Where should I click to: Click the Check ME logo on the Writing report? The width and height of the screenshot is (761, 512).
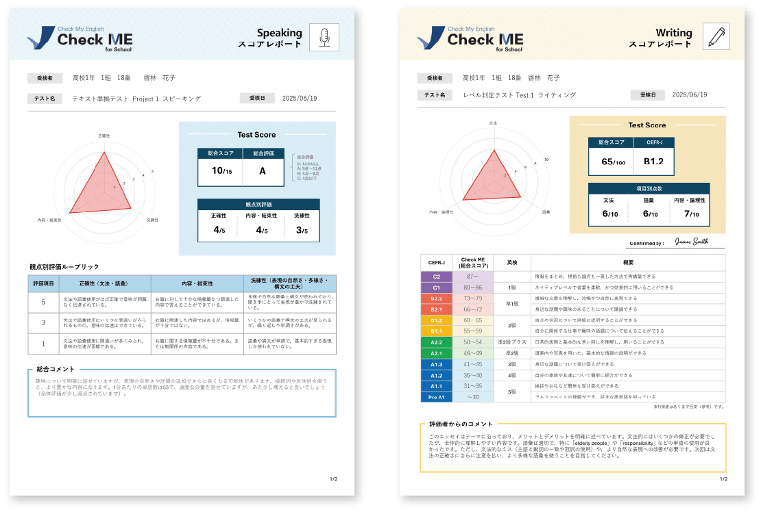point(470,38)
